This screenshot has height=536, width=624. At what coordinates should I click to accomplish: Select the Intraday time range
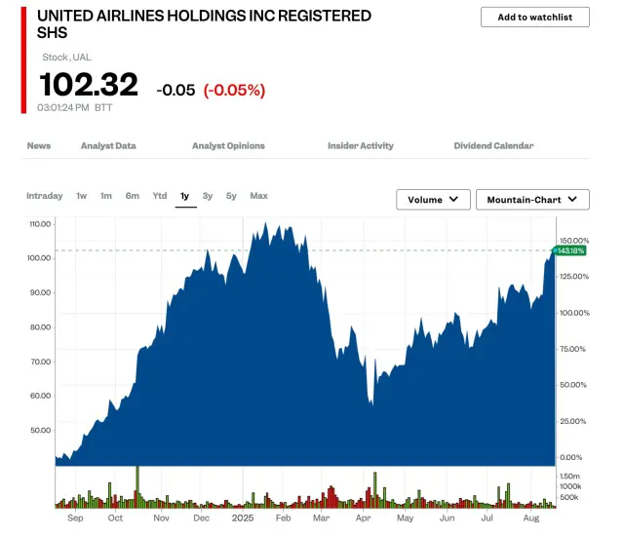[45, 196]
